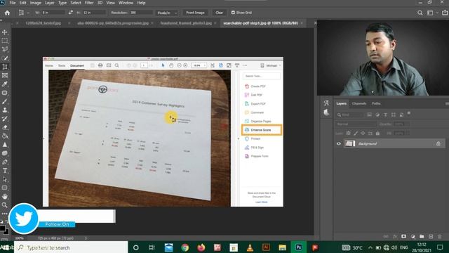
Task: Toggle the adjustment layers filter
Action: coord(377,115)
